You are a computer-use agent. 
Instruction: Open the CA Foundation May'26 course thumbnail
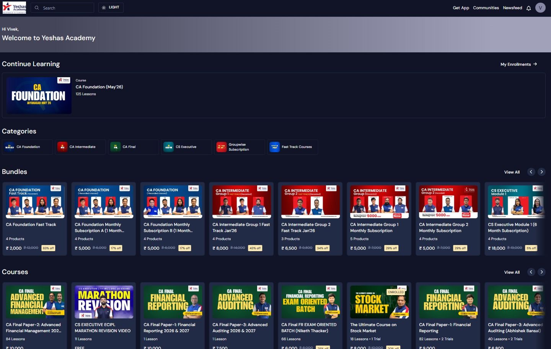click(39, 96)
